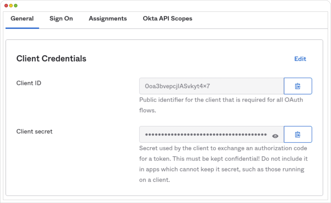Click the Client secret label
Image resolution: width=331 pixels, height=203 pixels.
point(34,131)
